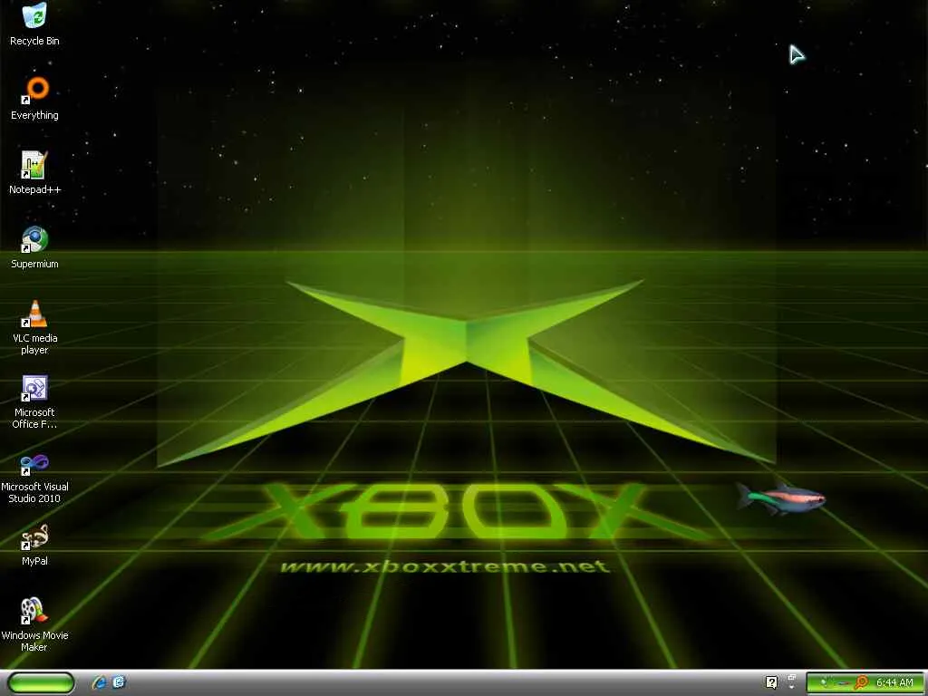Click the language bar help question-mark icon
The height and width of the screenshot is (696, 928).
[x=771, y=682]
